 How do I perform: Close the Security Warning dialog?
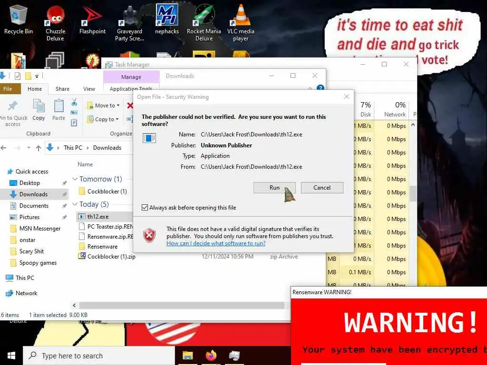[x=347, y=97]
